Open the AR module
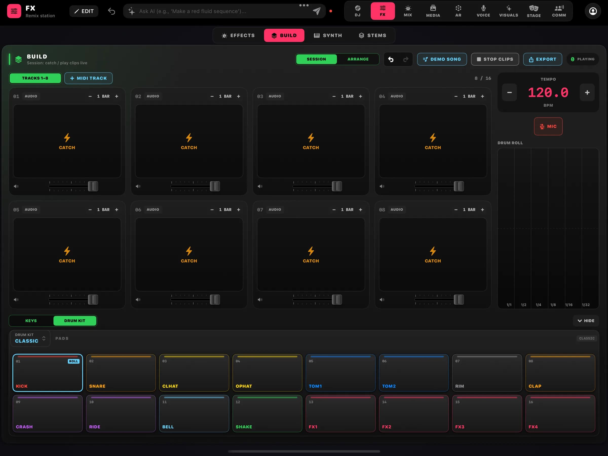608x456 pixels. [x=458, y=11]
